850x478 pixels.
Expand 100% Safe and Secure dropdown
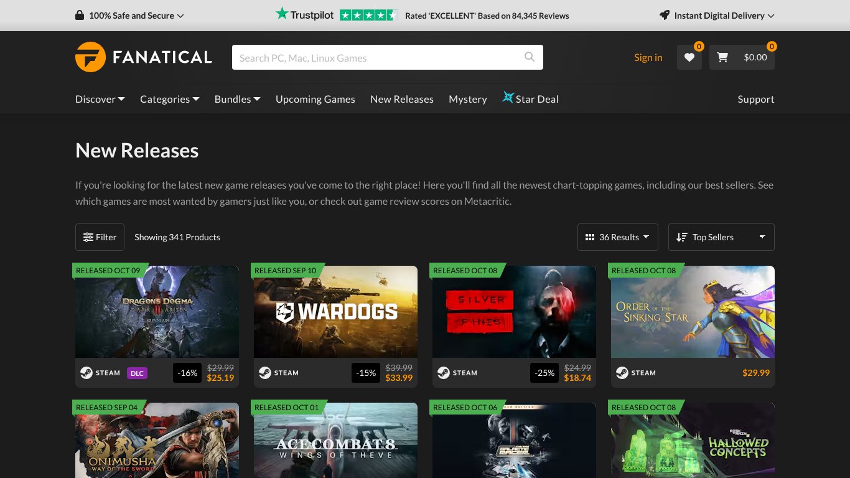click(x=129, y=16)
